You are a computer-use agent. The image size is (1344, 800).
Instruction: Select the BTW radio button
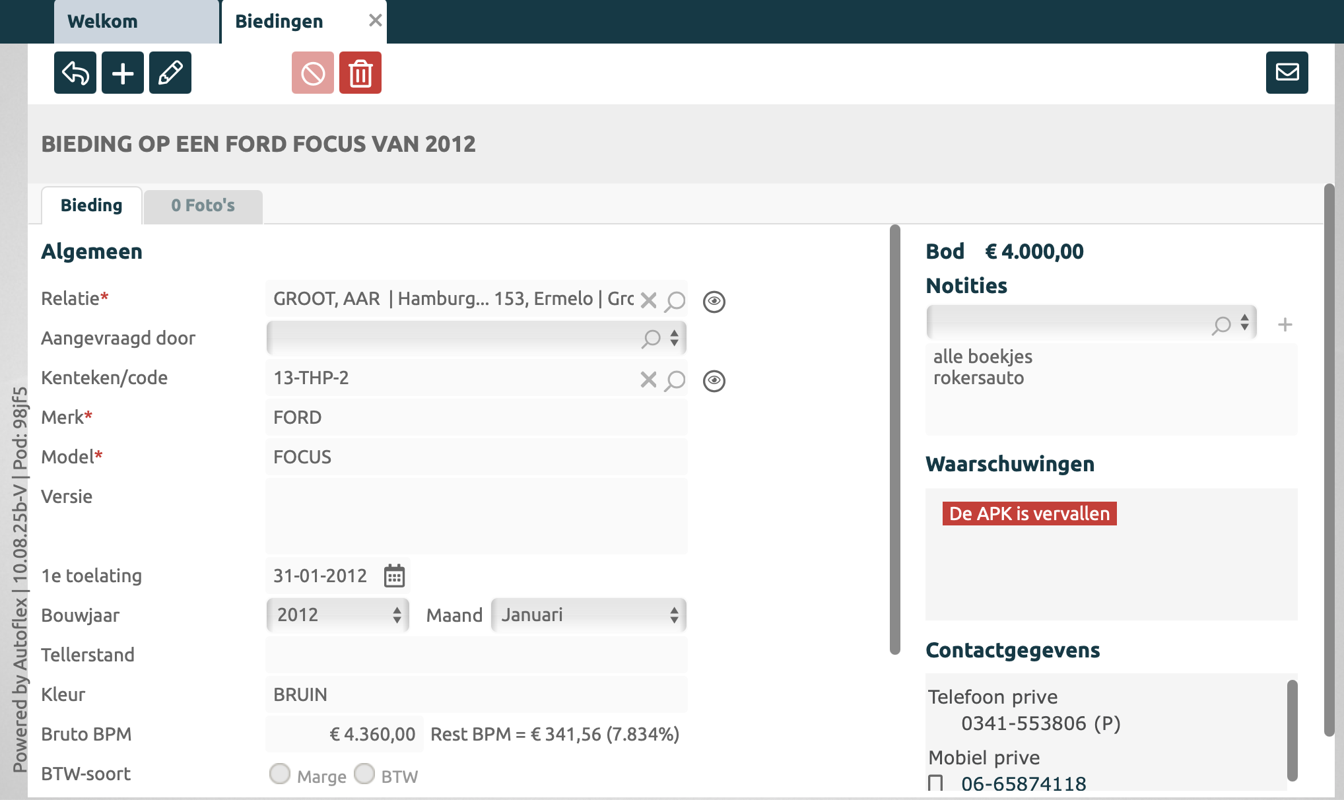[x=364, y=774]
